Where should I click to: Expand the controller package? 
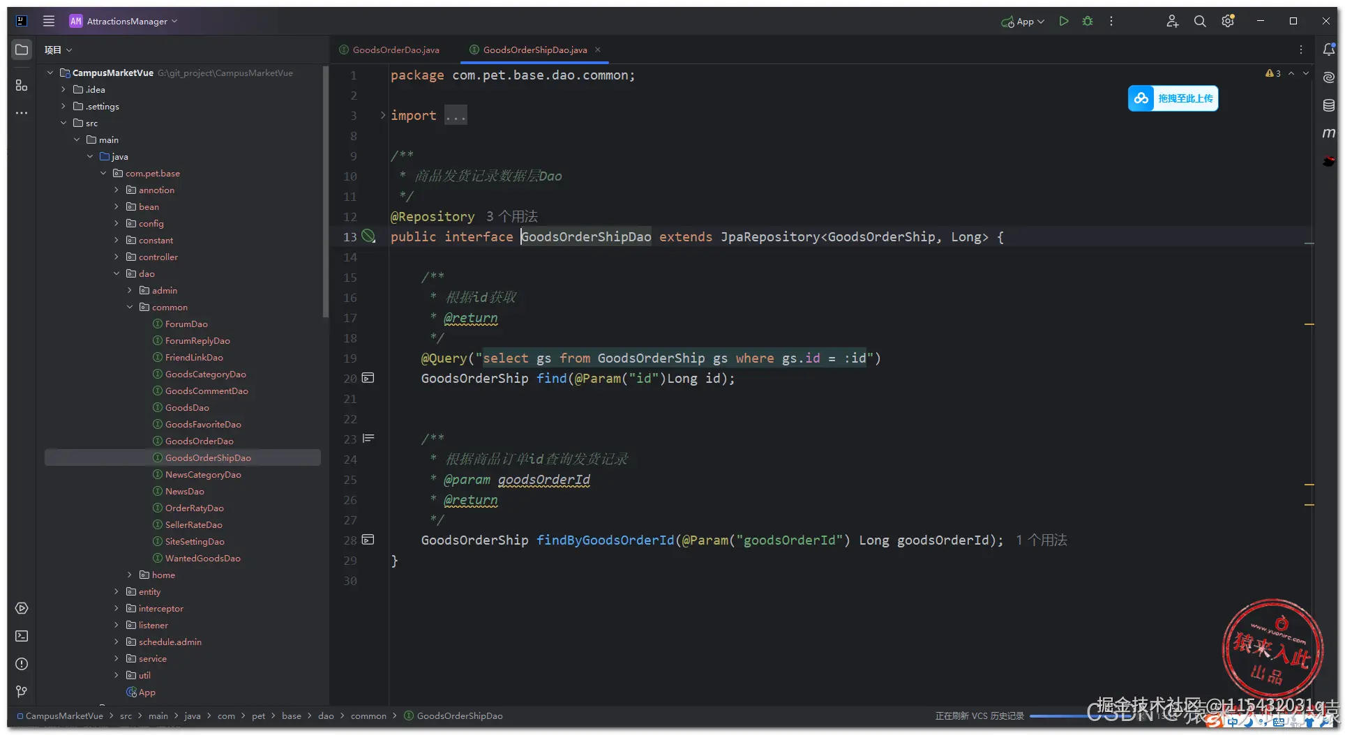pos(117,257)
